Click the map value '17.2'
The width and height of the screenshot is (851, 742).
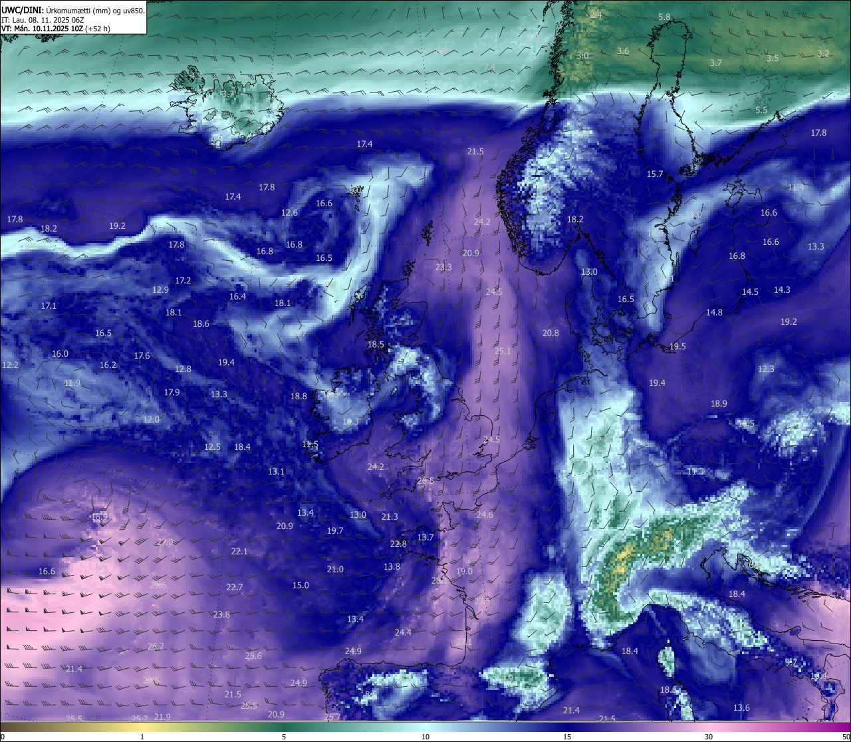(x=183, y=281)
